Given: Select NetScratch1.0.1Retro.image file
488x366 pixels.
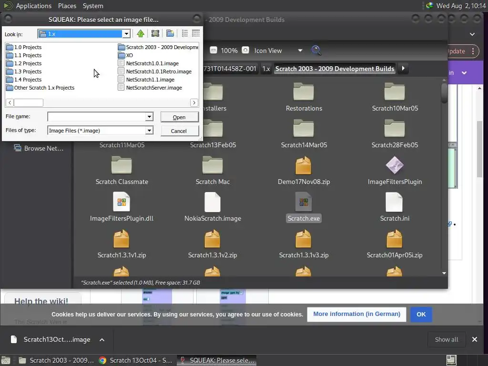Looking at the screenshot, I should (x=155, y=71).
